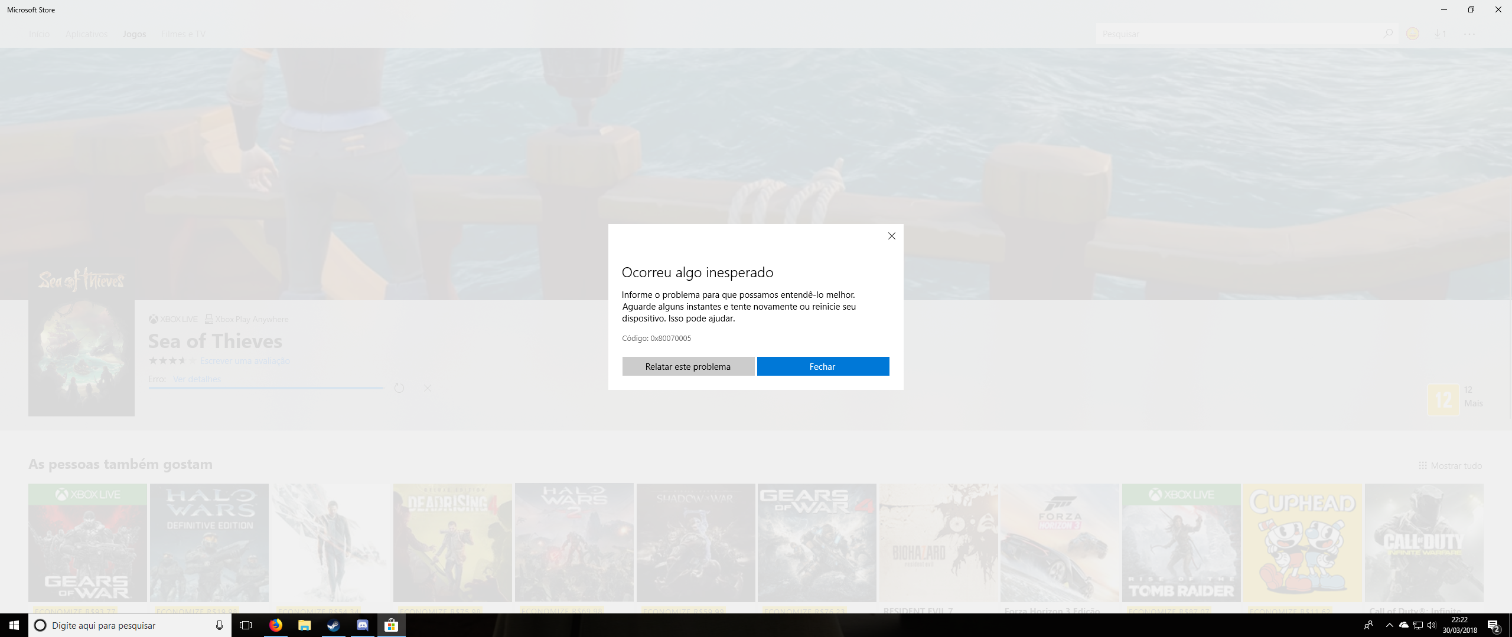Switch to the Jogos tab

tap(134, 34)
